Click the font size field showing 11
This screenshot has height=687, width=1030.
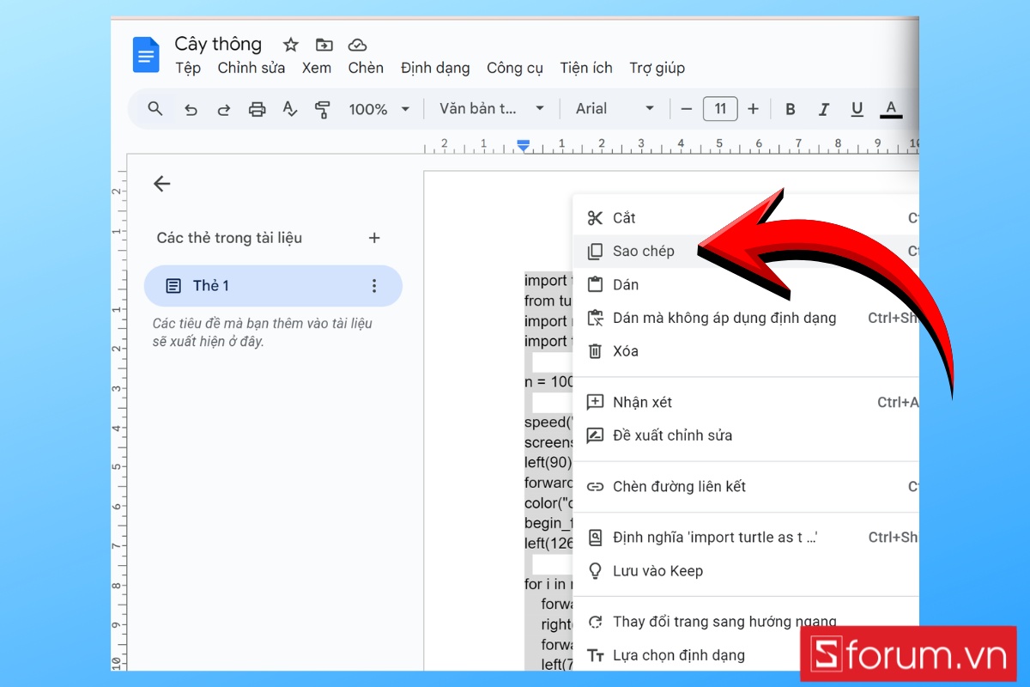click(x=720, y=109)
